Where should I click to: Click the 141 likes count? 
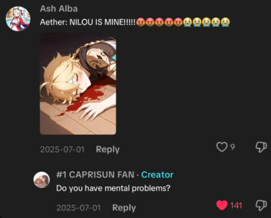(x=236, y=206)
